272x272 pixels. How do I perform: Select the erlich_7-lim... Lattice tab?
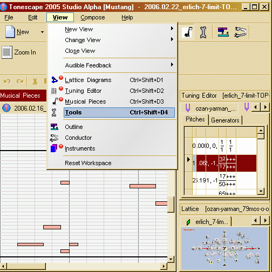coord(206,222)
